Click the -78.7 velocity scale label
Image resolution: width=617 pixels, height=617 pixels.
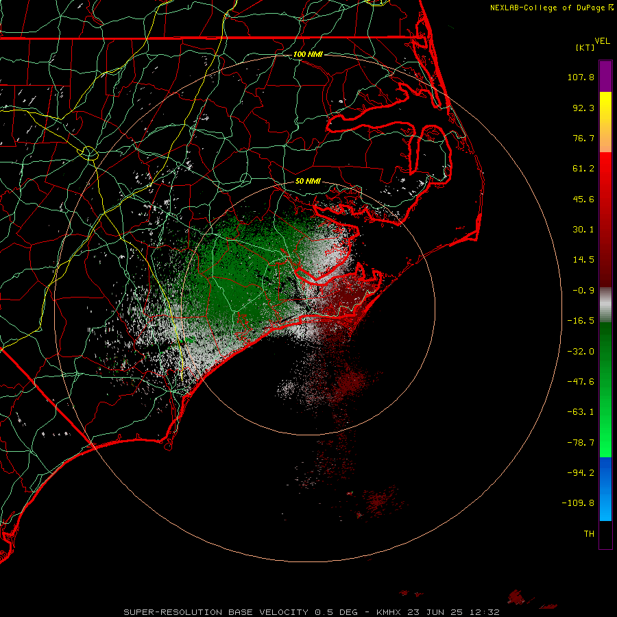pos(581,443)
